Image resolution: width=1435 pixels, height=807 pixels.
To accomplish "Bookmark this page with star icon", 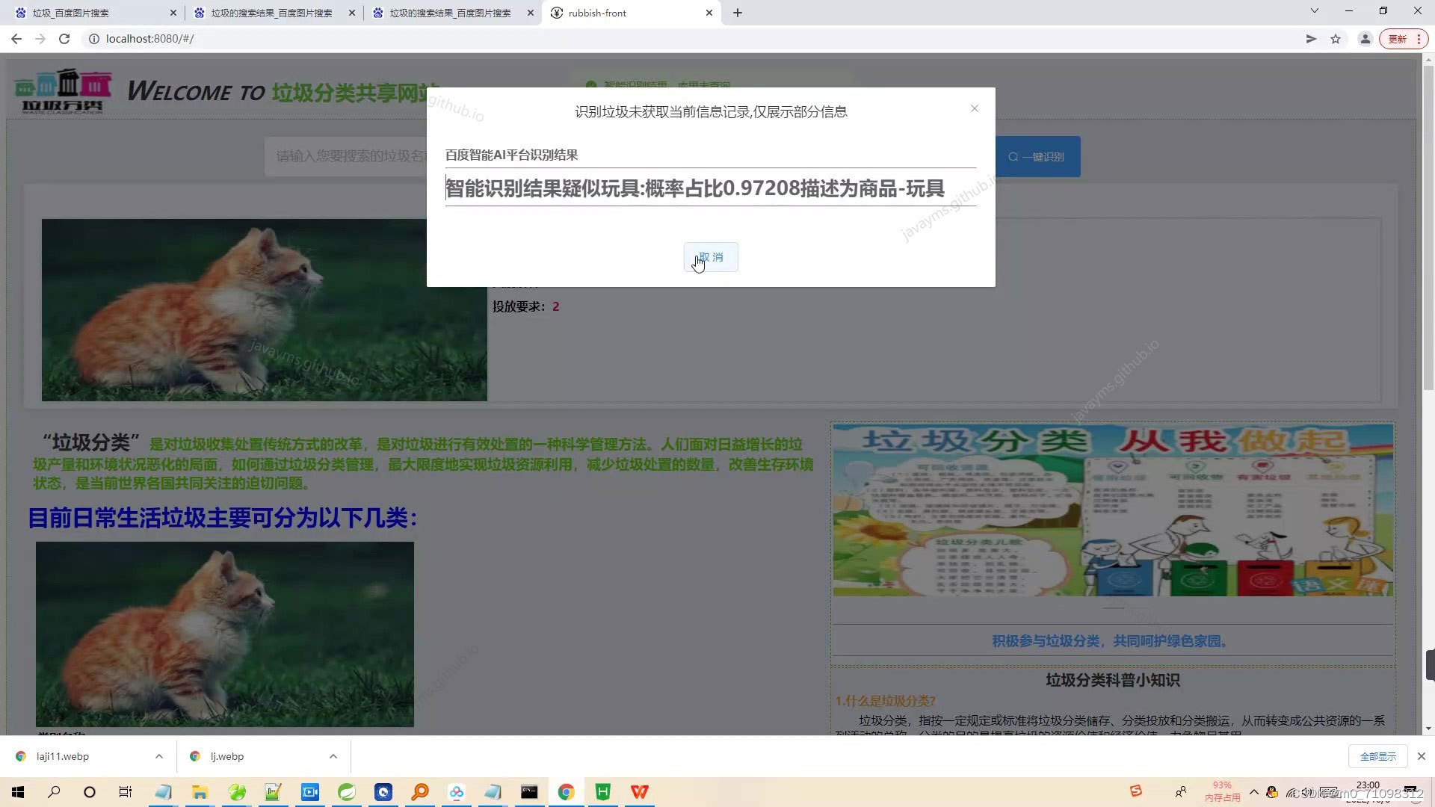I will coord(1336,39).
